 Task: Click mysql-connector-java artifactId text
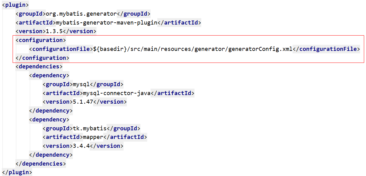pyautogui.click(x=117, y=93)
